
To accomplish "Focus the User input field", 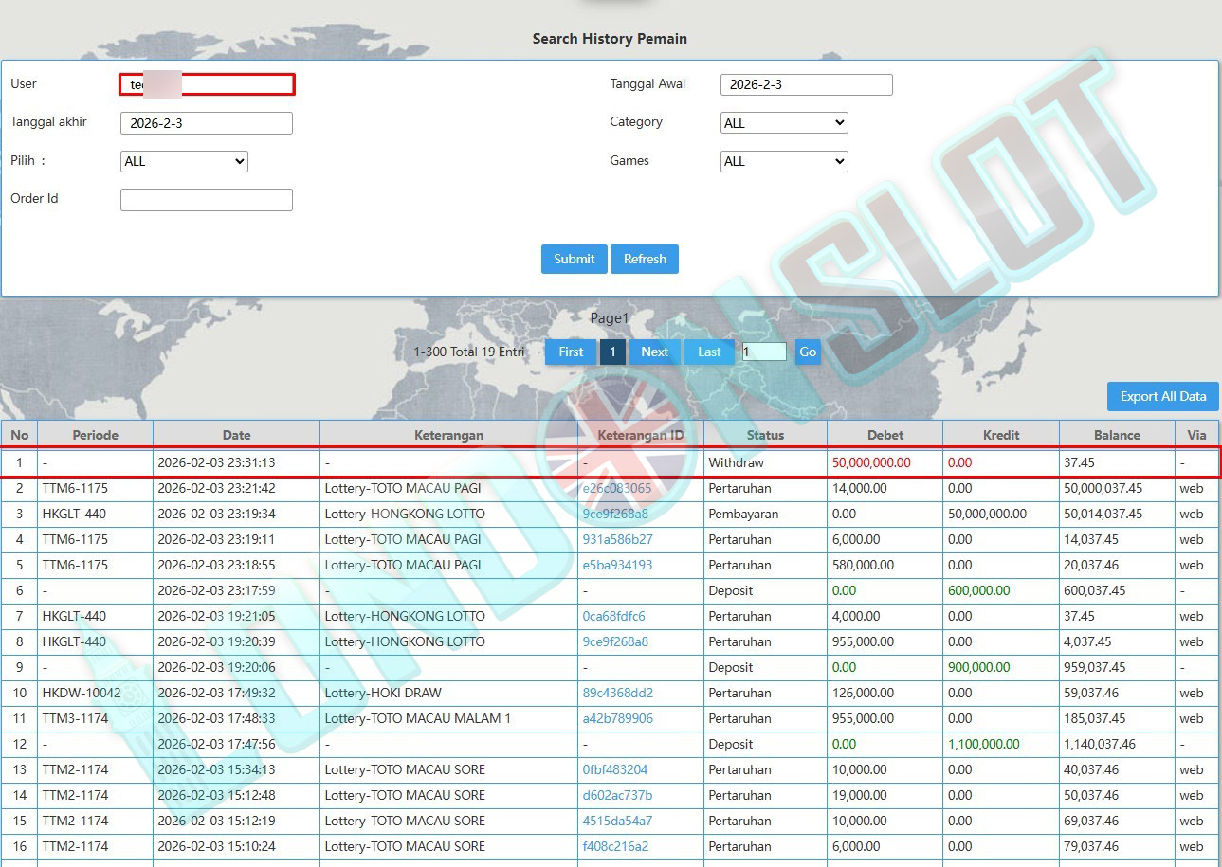I will [x=207, y=84].
